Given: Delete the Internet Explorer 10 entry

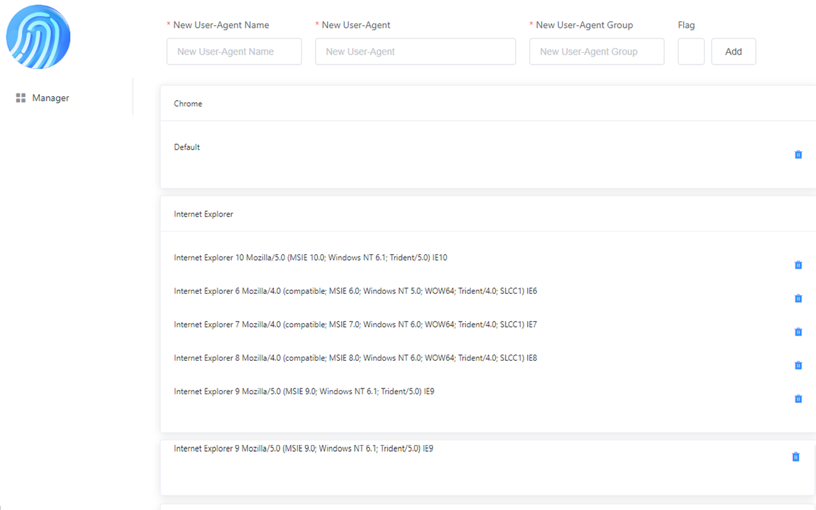Looking at the screenshot, I should [798, 265].
